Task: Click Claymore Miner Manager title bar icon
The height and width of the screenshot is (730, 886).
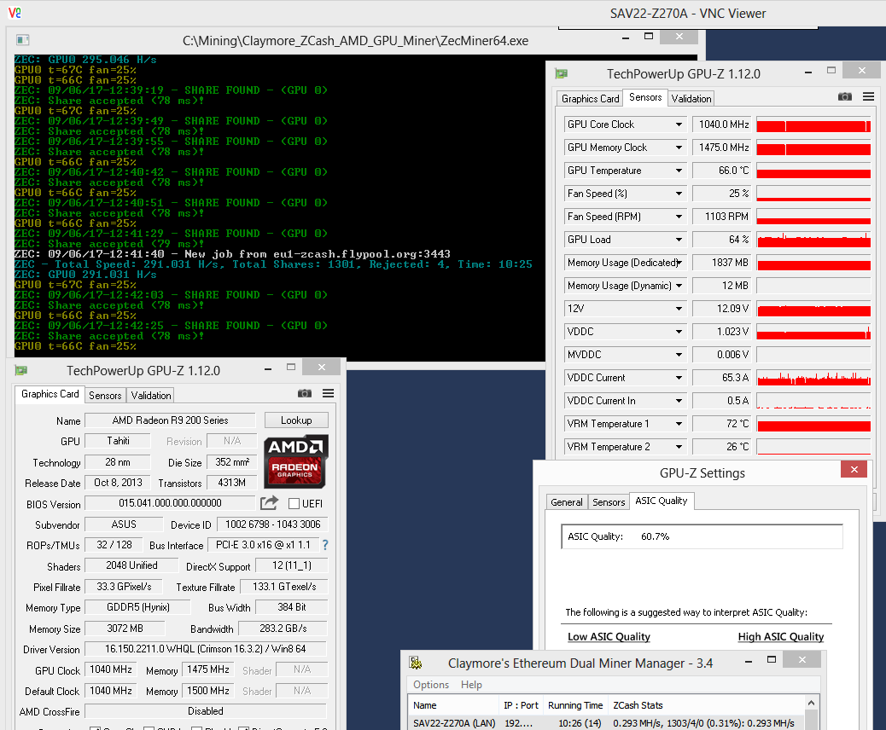Action: point(416,663)
